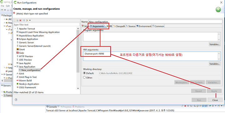Click the Display Selected Console icon
The width and height of the screenshot is (225, 113).
coord(213,106)
